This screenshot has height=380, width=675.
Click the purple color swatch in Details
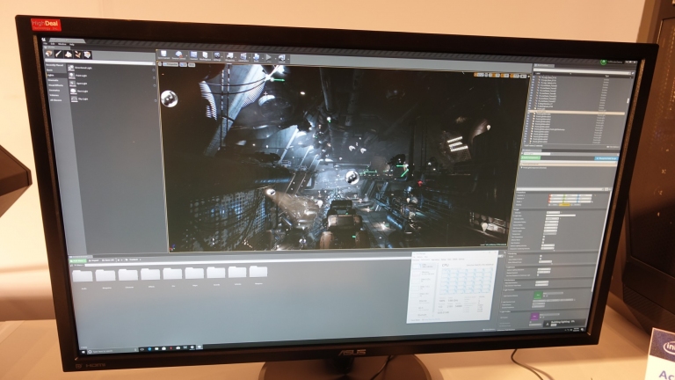[x=534, y=317]
